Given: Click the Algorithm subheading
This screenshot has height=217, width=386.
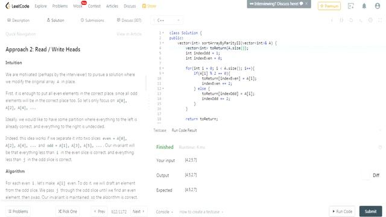Looking at the screenshot, I should (x=15, y=171).
